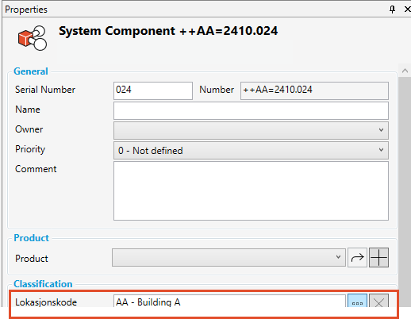Select the Number field ++AA=2410.024
The image size is (411, 319).
(x=314, y=90)
